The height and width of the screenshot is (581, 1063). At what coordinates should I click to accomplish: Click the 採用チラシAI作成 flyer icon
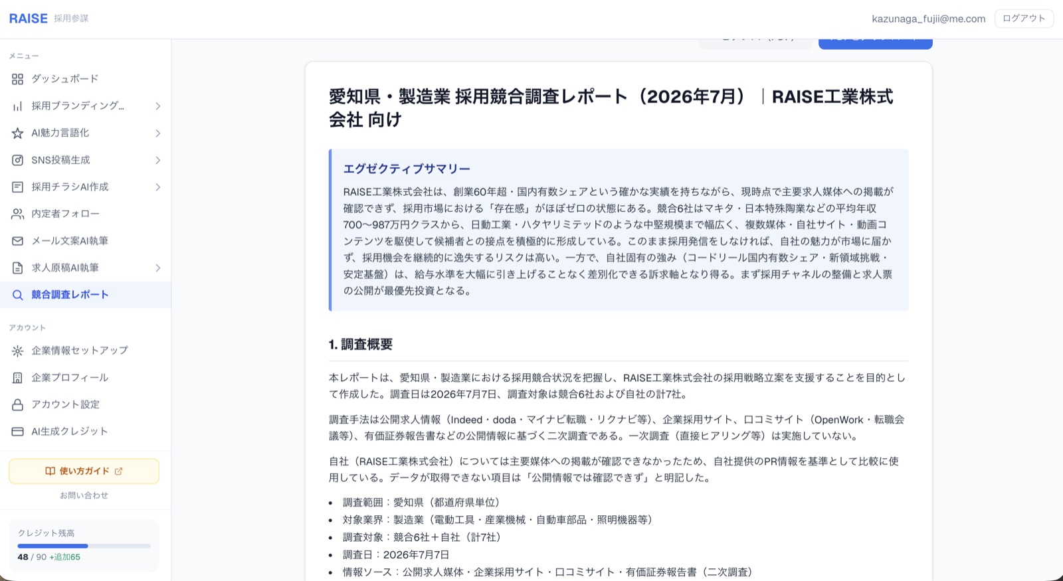(18, 187)
